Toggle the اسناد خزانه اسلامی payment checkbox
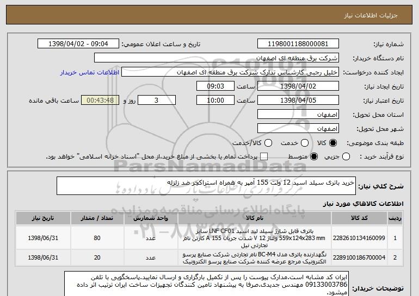 pyautogui.click(x=264, y=156)
